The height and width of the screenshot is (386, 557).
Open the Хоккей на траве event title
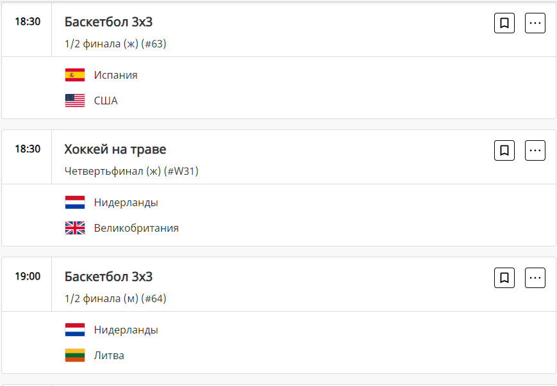tap(115, 150)
